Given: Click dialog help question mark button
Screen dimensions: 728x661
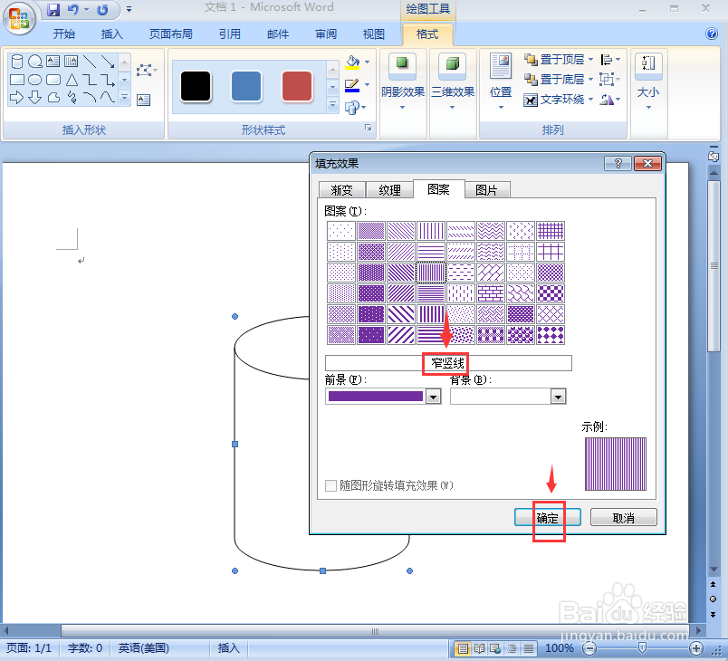Looking at the screenshot, I should [618, 163].
